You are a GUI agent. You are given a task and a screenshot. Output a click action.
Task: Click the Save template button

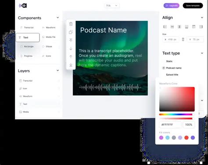[x=193, y=6]
